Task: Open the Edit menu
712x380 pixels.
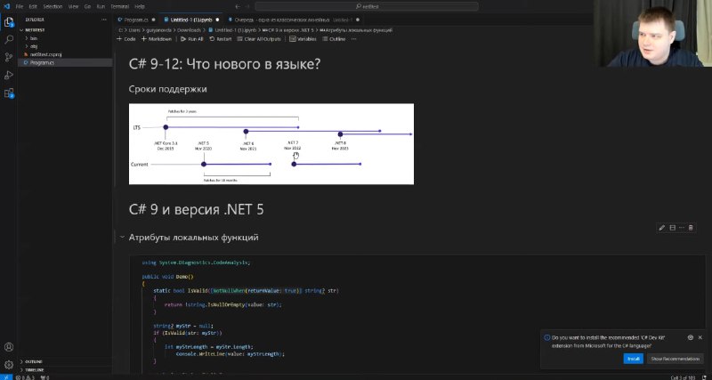Action: pos(33,6)
